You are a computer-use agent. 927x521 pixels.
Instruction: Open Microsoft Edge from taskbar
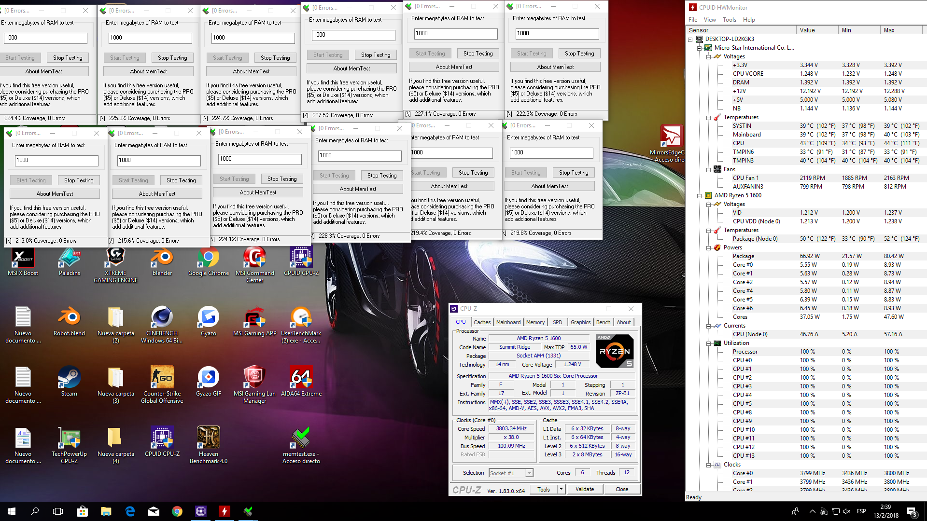click(x=130, y=511)
